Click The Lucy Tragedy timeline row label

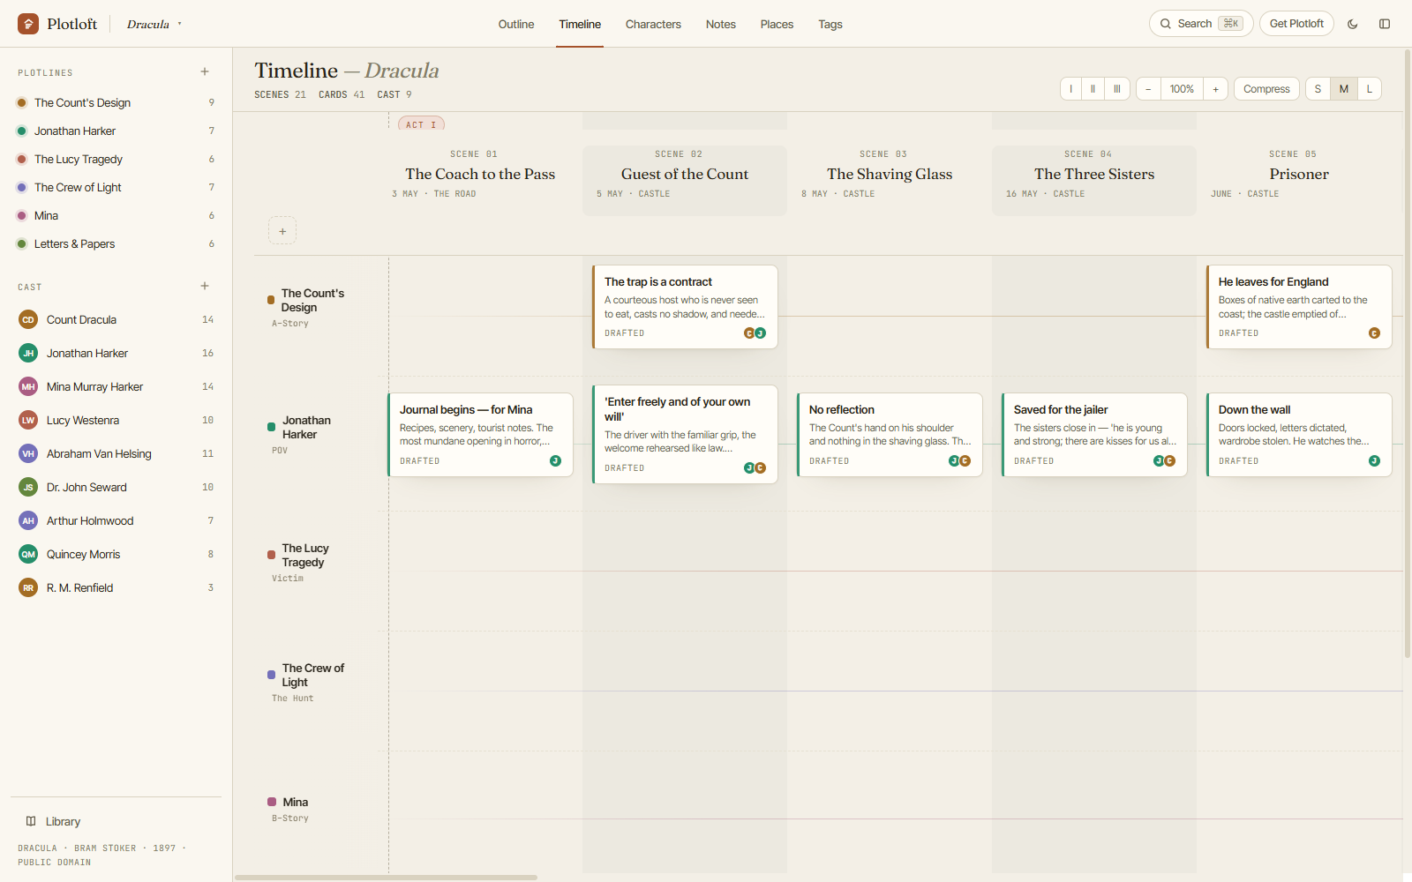pos(304,555)
